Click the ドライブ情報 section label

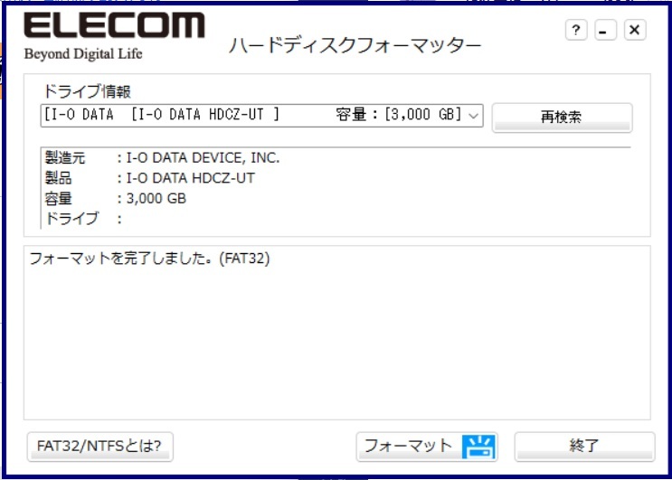87,91
